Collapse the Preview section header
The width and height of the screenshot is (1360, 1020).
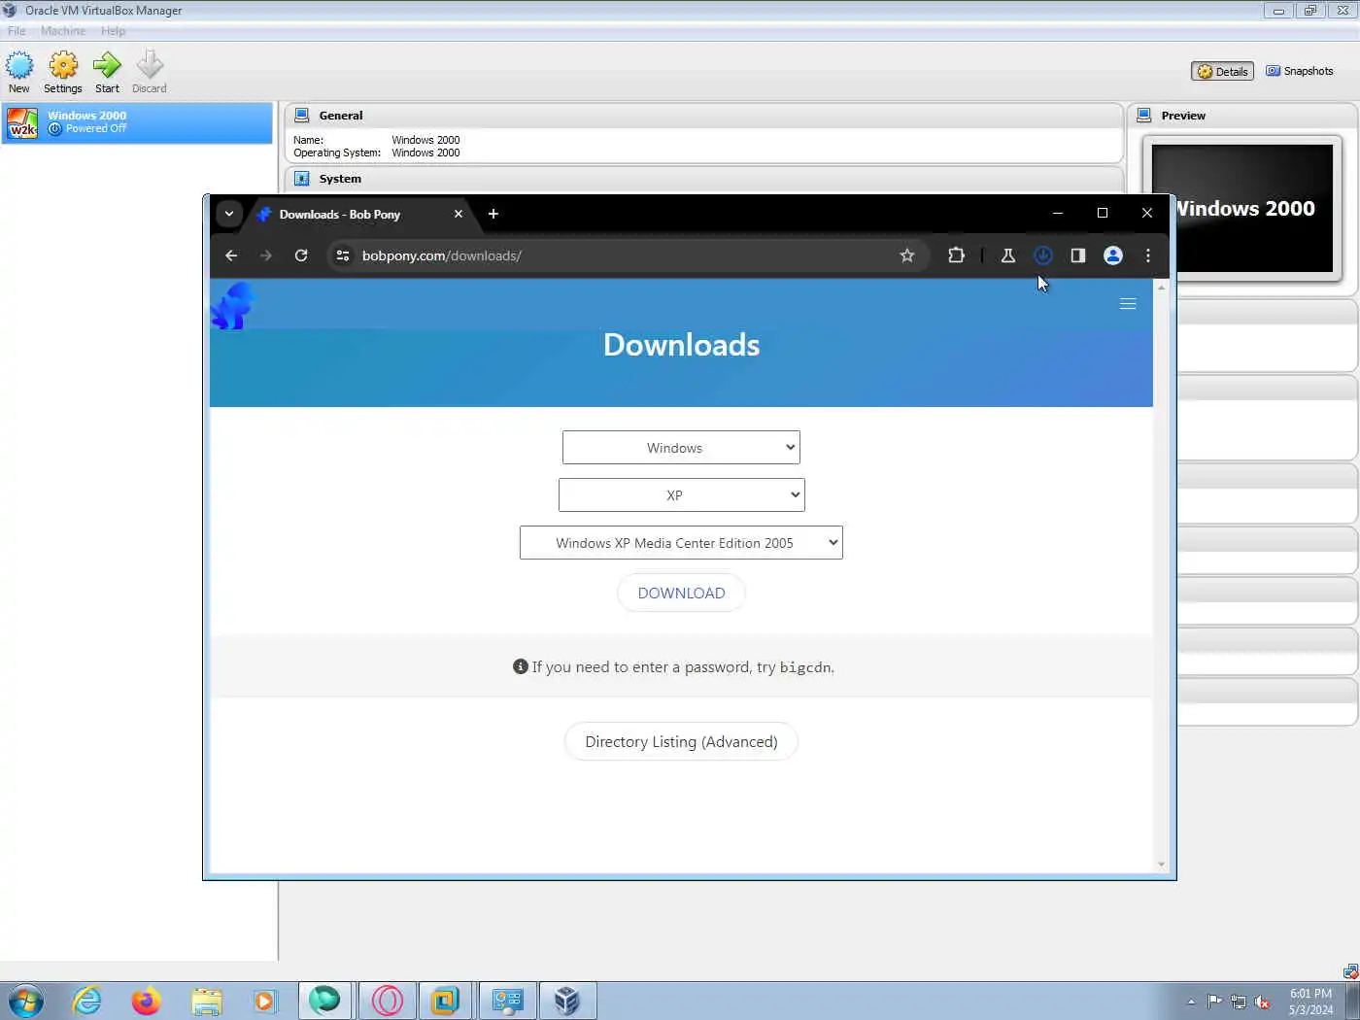tap(1242, 116)
